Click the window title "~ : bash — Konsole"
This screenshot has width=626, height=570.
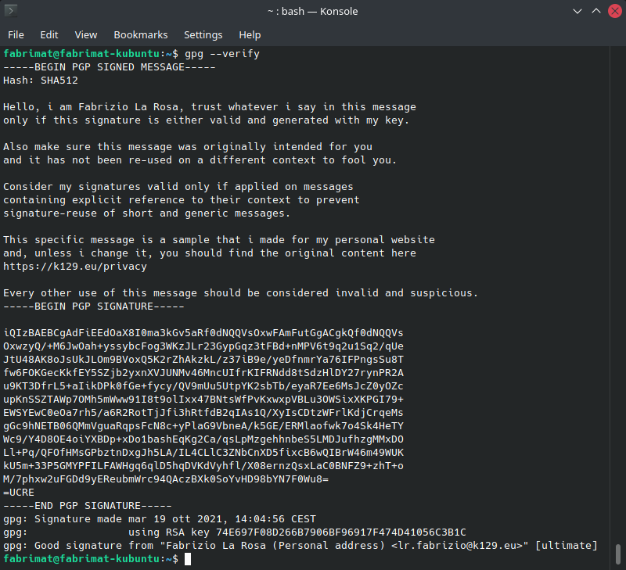[x=313, y=11]
